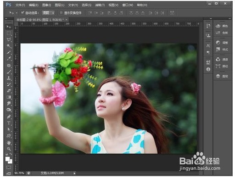Screen dimensions: 235x178
Task: Expand the narrow icon panel dock
Action: click(x=211, y=18)
